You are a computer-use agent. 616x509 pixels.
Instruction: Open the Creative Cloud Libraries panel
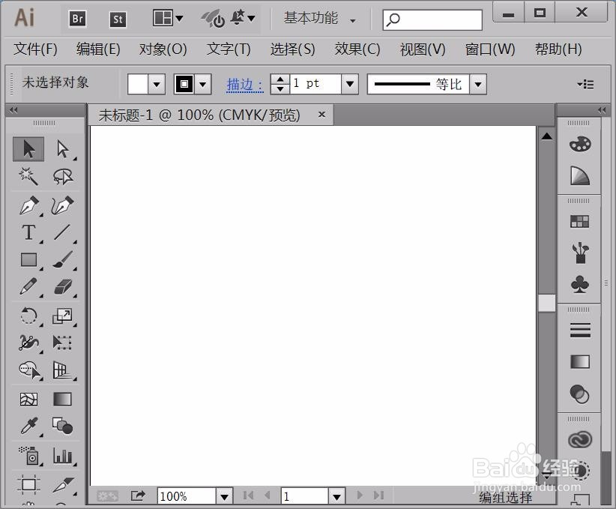580,439
